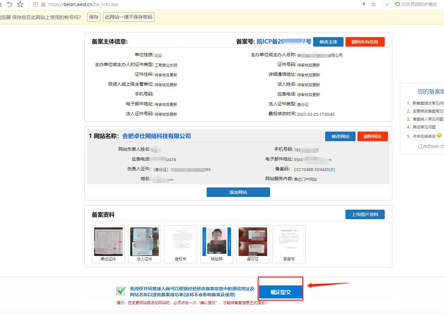Expand the address bar dropdown chevron
This screenshot has height=314, width=444.
387,4
